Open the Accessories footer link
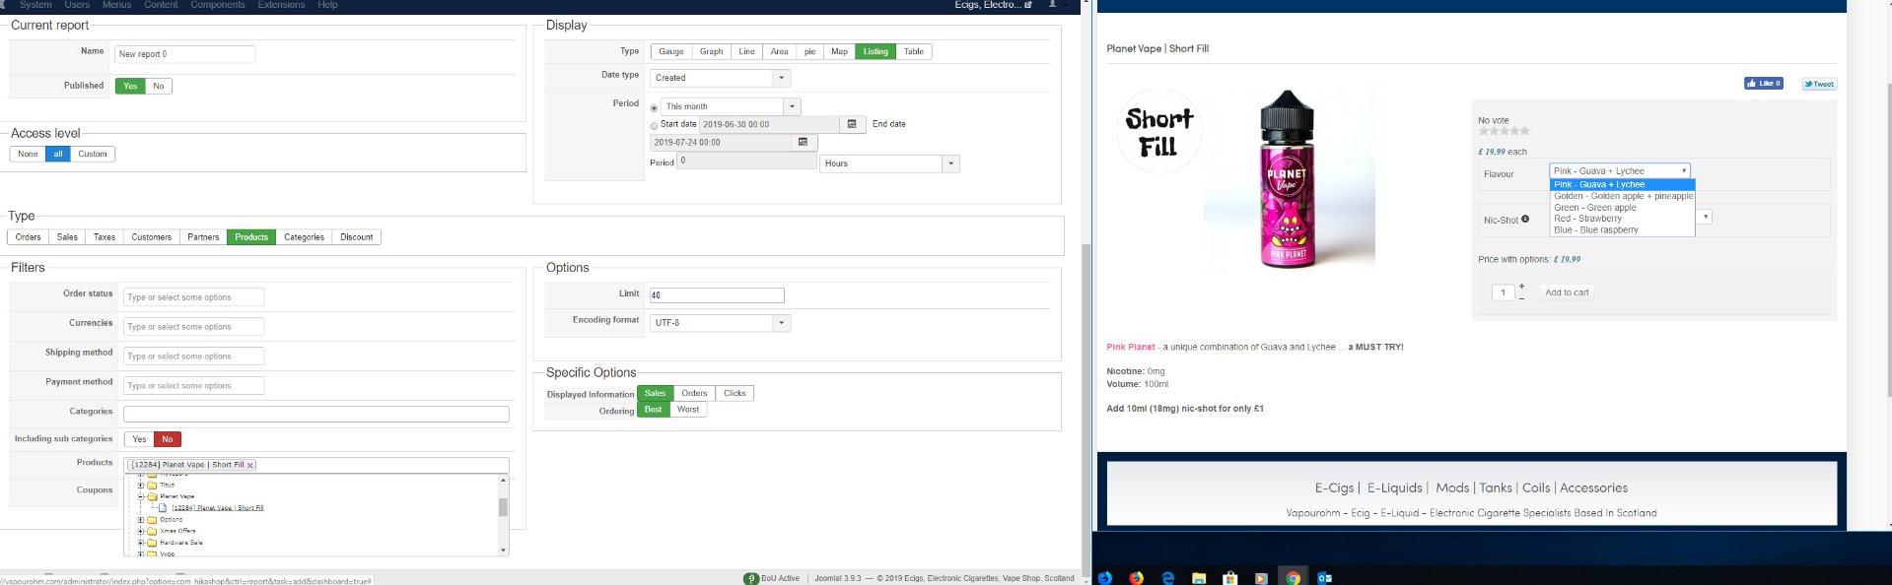Viewport: 1892px width, 585px height. click(x=1593, y=487)
